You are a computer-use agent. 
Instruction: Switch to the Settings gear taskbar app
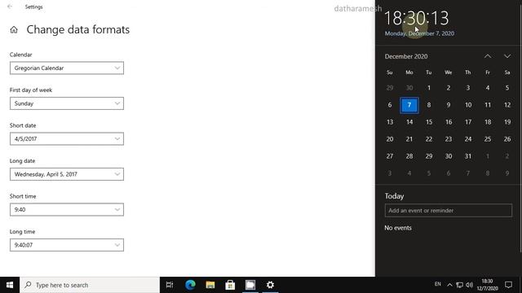tap(270, 285)
